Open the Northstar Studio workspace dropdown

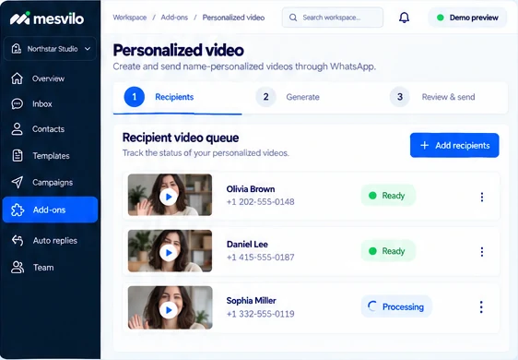tap(50, 49)
